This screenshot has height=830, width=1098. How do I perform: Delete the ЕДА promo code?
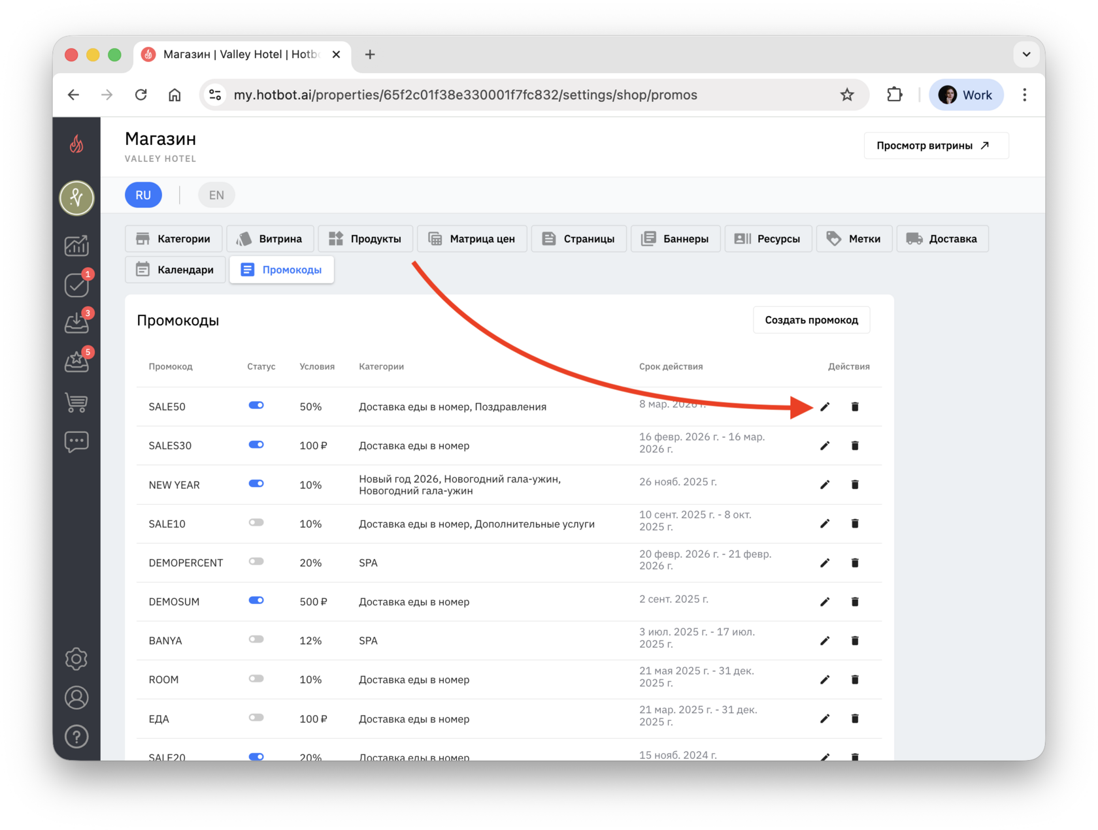click(855, 718)
